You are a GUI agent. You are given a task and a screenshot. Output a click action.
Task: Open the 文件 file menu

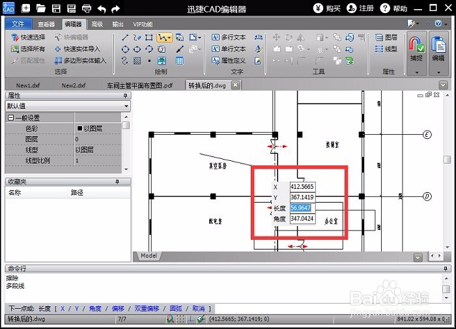(18, 24)
